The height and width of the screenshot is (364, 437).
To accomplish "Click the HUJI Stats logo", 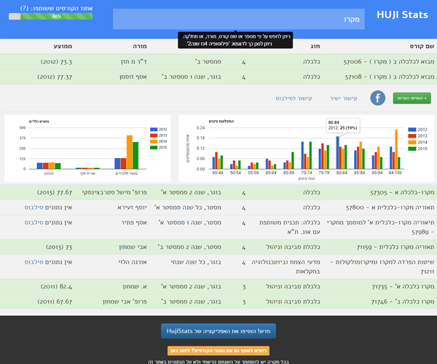I will pos(402,15).
